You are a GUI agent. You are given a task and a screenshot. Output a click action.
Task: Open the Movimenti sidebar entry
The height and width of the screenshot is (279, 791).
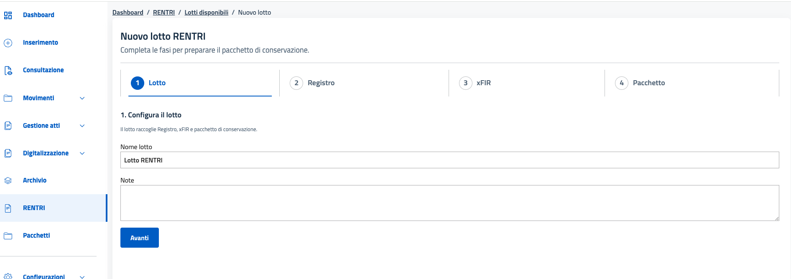point(38,98)
